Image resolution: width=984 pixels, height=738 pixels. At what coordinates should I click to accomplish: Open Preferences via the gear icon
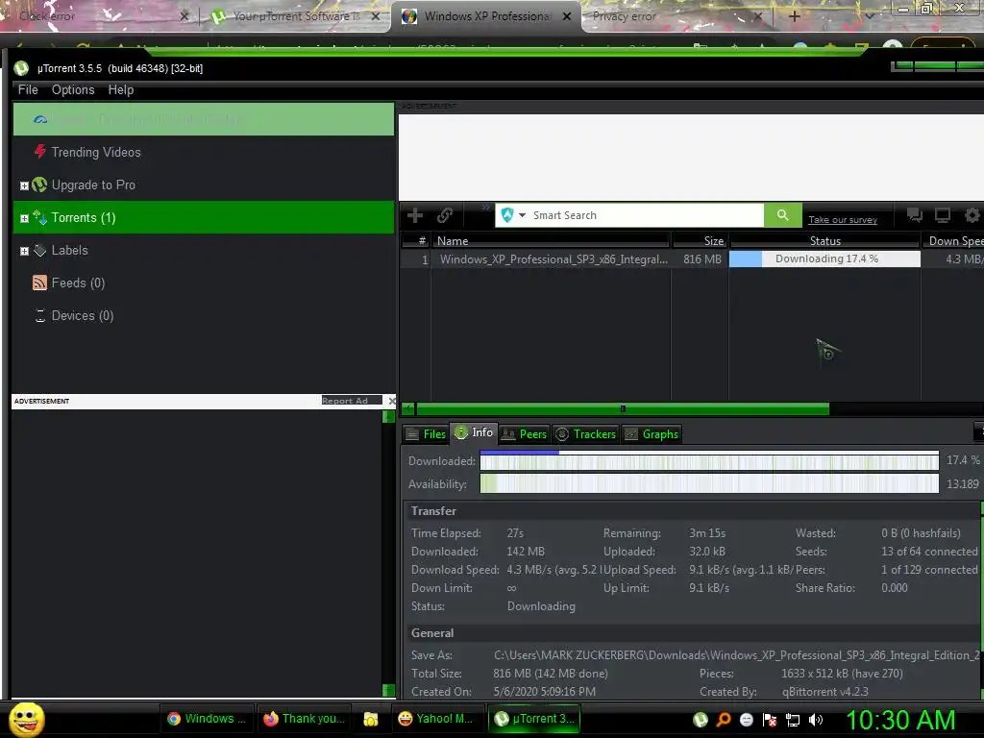click(972, 215)
